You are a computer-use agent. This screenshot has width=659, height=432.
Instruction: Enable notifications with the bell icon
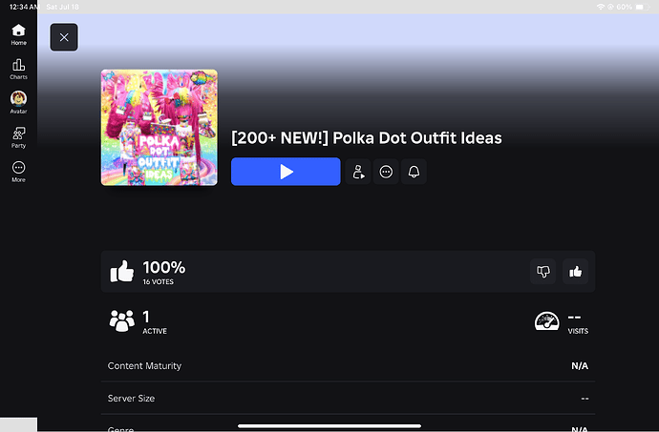(x=414, y=172)
